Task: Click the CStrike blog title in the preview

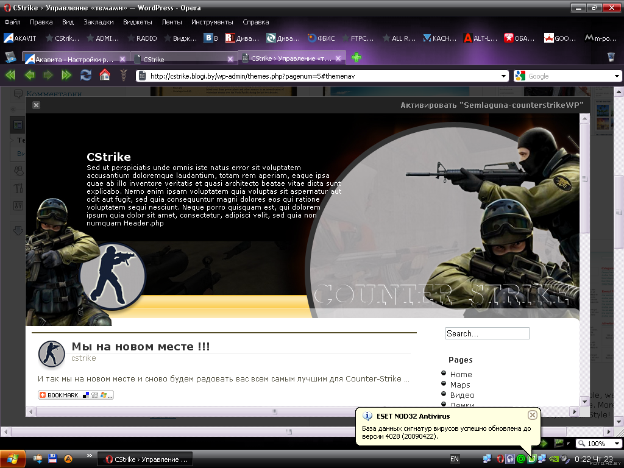Action: pyautogui.click(x=108, y=157)
